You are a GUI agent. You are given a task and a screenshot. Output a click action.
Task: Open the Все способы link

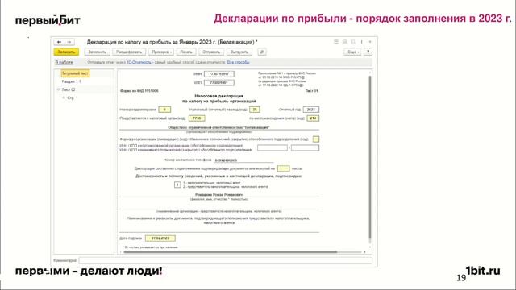(x=239, y=62)
